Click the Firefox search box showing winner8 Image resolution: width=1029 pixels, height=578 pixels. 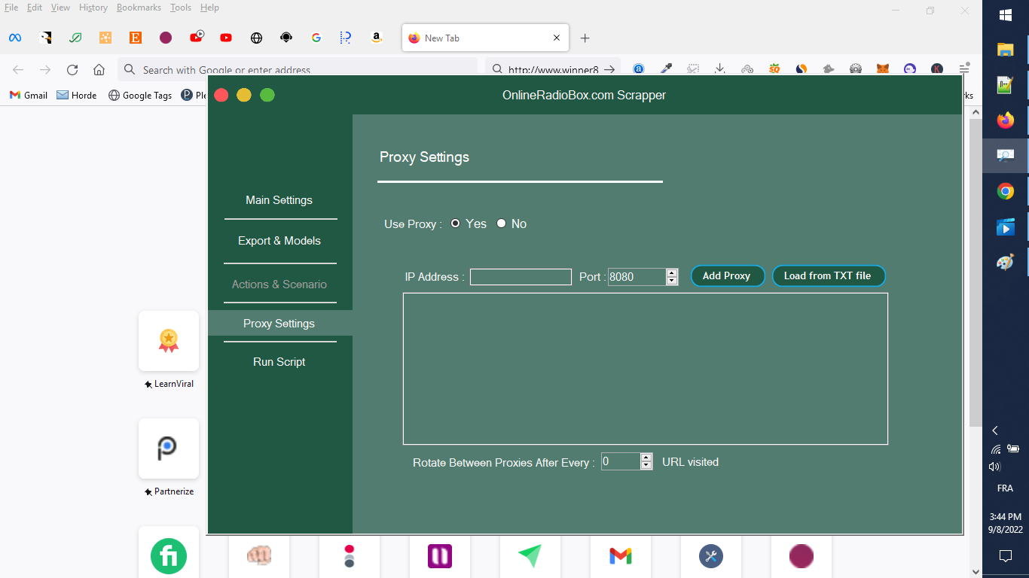coord(552,69)
